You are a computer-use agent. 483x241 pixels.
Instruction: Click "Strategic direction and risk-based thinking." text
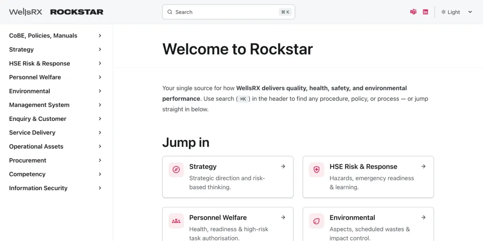point(227,183)
